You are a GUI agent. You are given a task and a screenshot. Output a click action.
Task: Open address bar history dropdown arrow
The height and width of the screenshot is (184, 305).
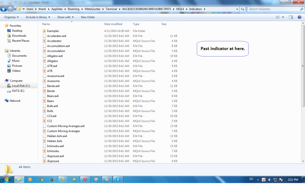[237, 9]
